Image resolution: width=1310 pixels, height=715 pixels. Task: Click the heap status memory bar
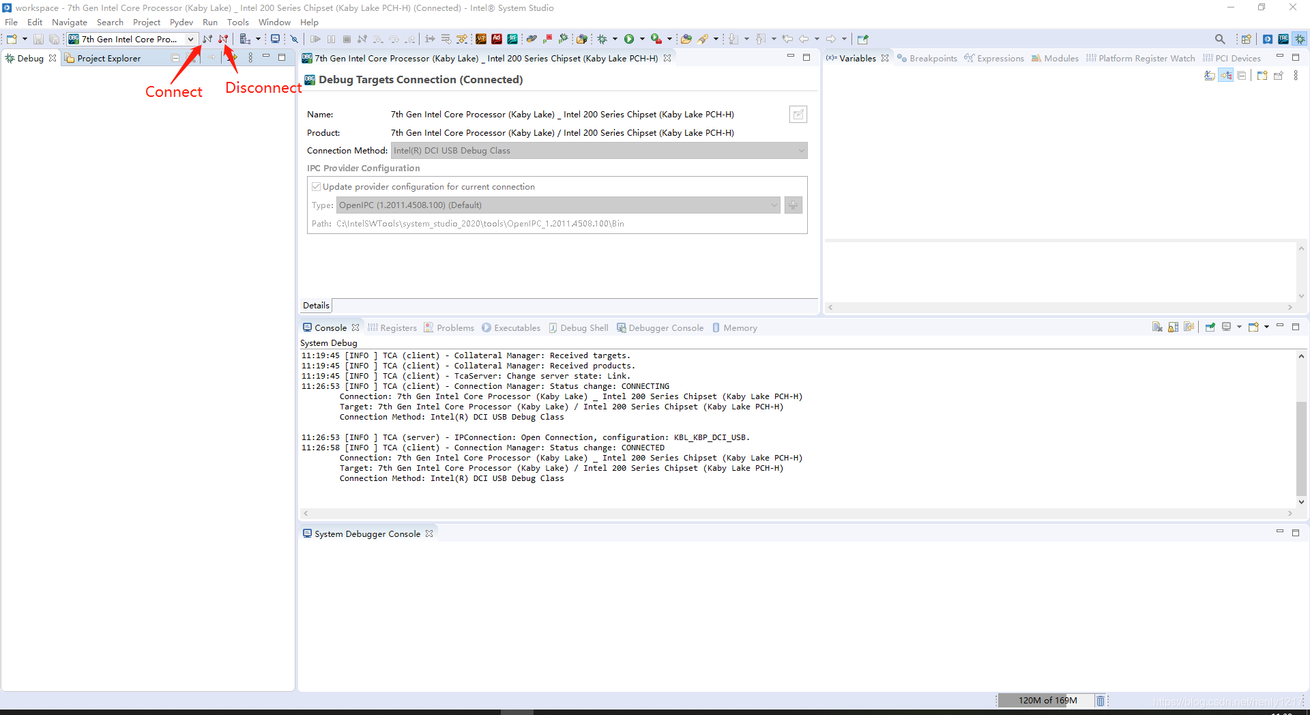pyautogui.click(x=1047, y=700)
